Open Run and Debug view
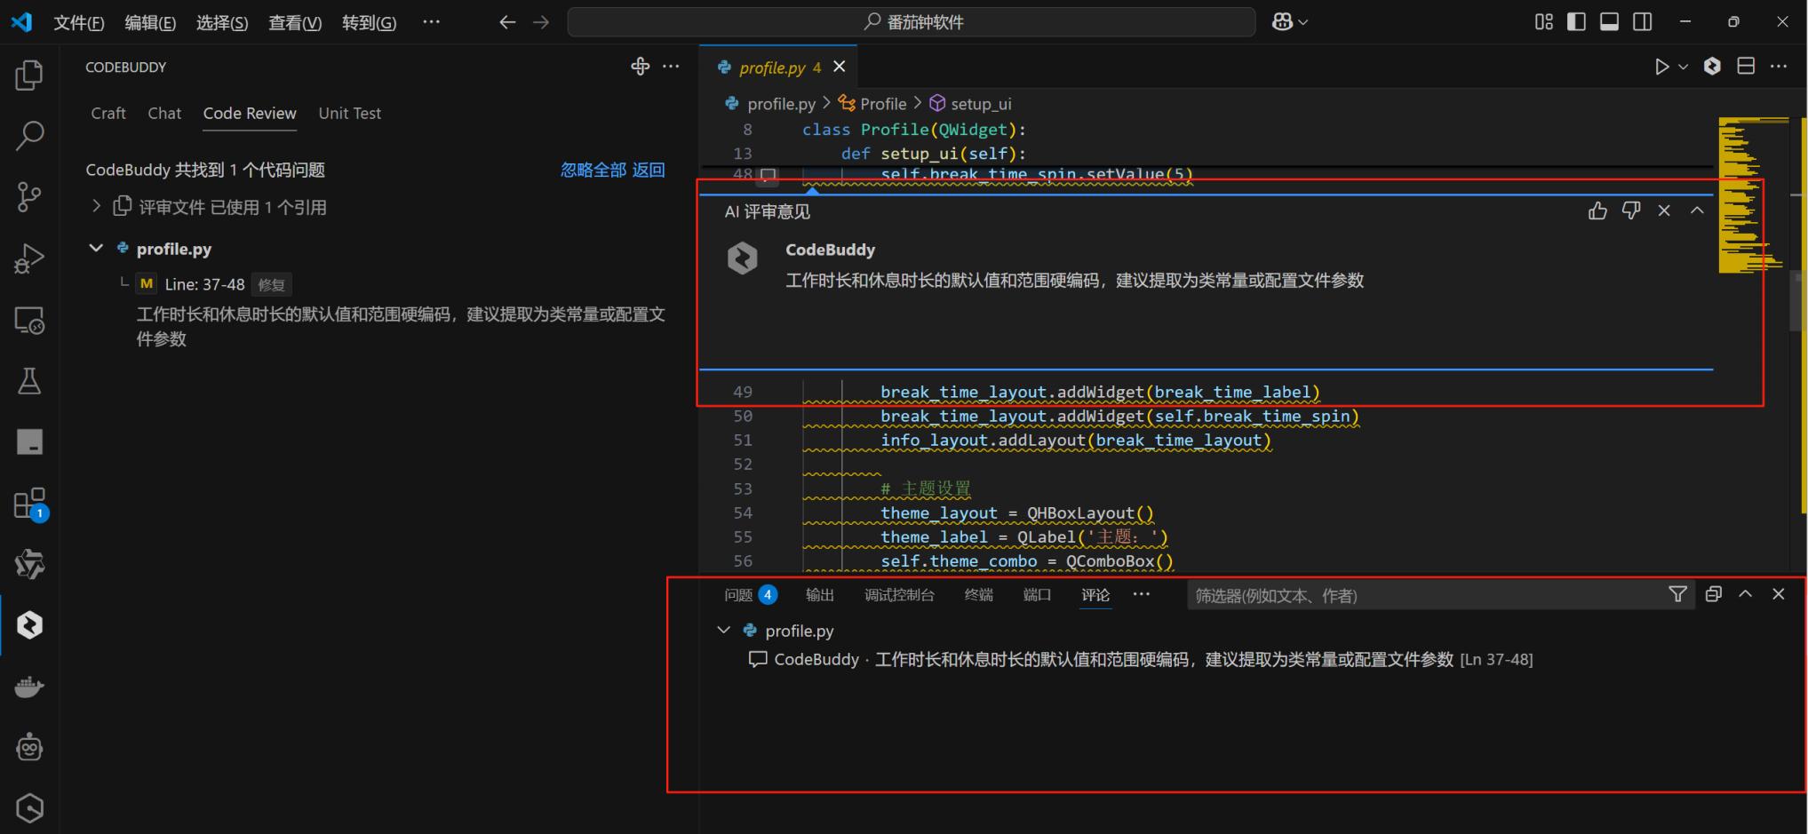The image size is (1808, 834). (x=29, y=258)
